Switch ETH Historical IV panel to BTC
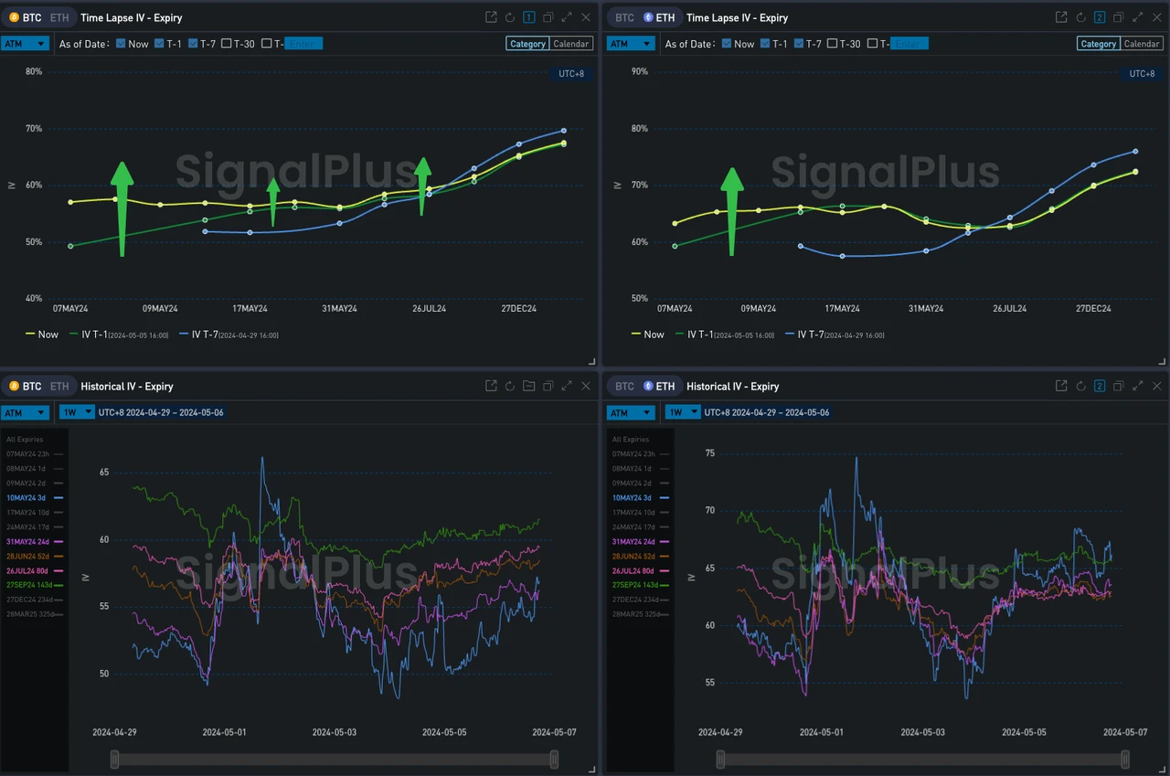This screenshot has height=776, width=1170. coord(624,387)
